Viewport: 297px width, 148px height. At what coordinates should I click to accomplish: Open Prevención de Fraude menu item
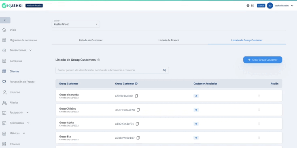(x=22, y=82)
